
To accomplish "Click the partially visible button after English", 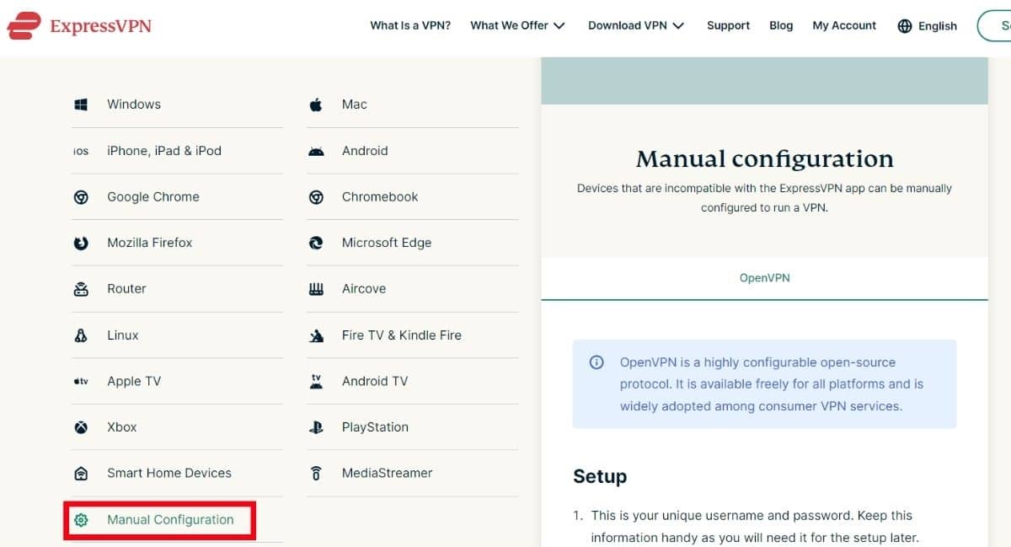I will [995, 26].
